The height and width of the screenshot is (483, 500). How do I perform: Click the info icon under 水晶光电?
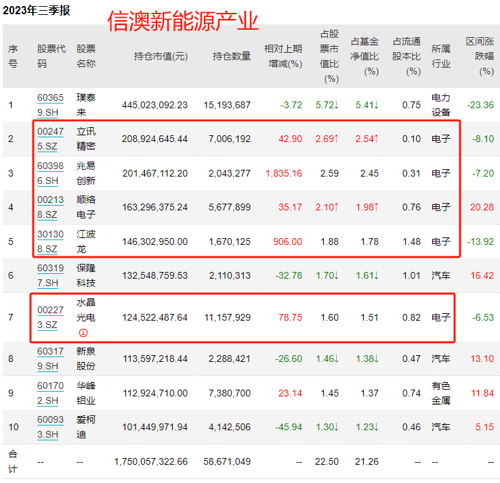83,333
